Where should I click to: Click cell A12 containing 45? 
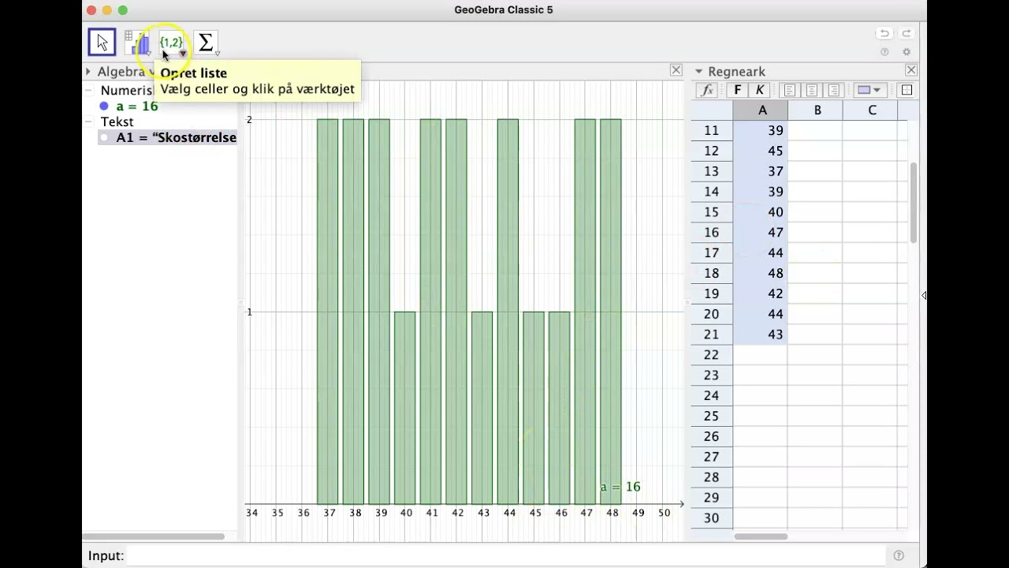tap(761, 151)
